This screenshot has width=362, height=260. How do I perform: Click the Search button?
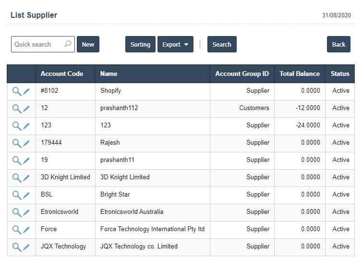(x=222, y=44)
